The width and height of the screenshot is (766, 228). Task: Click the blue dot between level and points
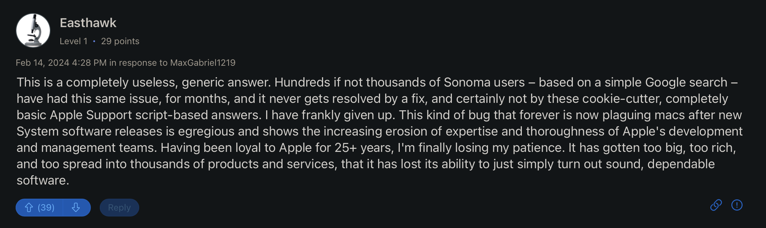[x=94, y=41]
